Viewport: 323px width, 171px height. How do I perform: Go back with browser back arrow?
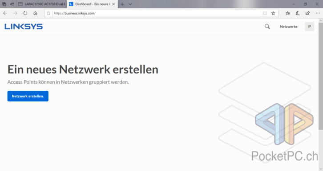5,13
